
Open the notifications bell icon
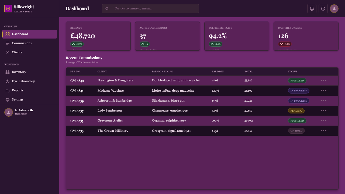[312, 9]
